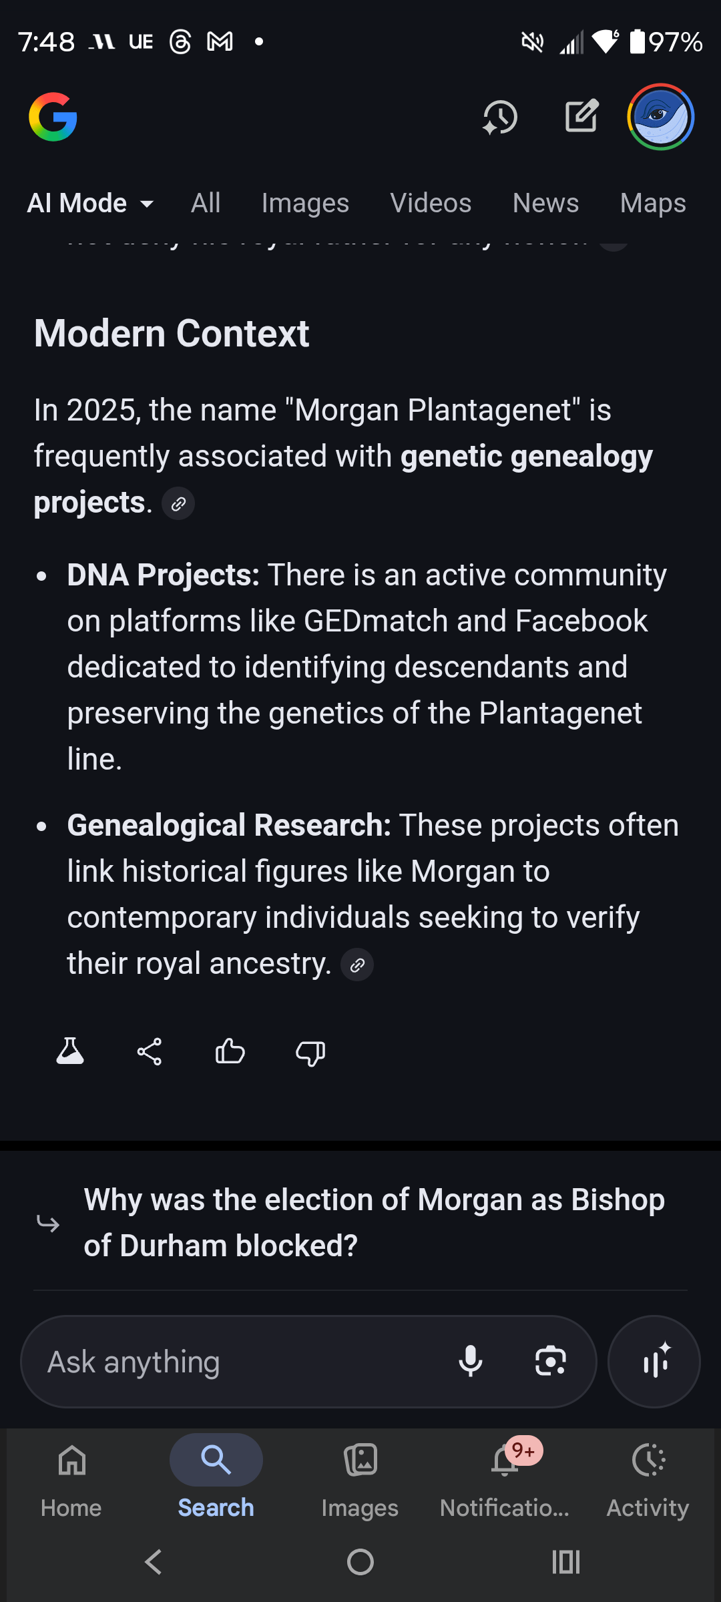Open citation link after genealogy projects text
The width and height of the screenshot is (721, 1602).
pos(178,503)
